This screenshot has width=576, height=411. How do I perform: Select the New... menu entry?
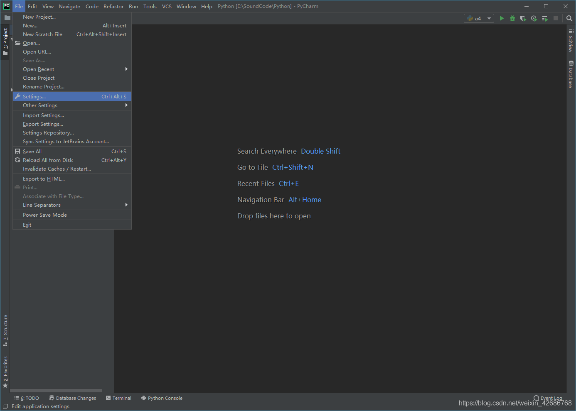click(72, 26)
